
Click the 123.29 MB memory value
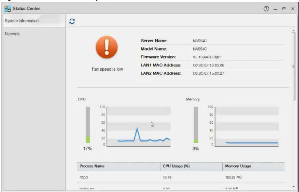[x=233, y=177]
